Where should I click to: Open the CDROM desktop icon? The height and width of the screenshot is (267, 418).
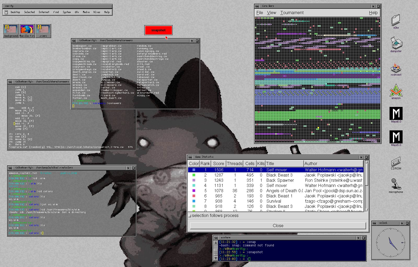click(x=396, y=162)
